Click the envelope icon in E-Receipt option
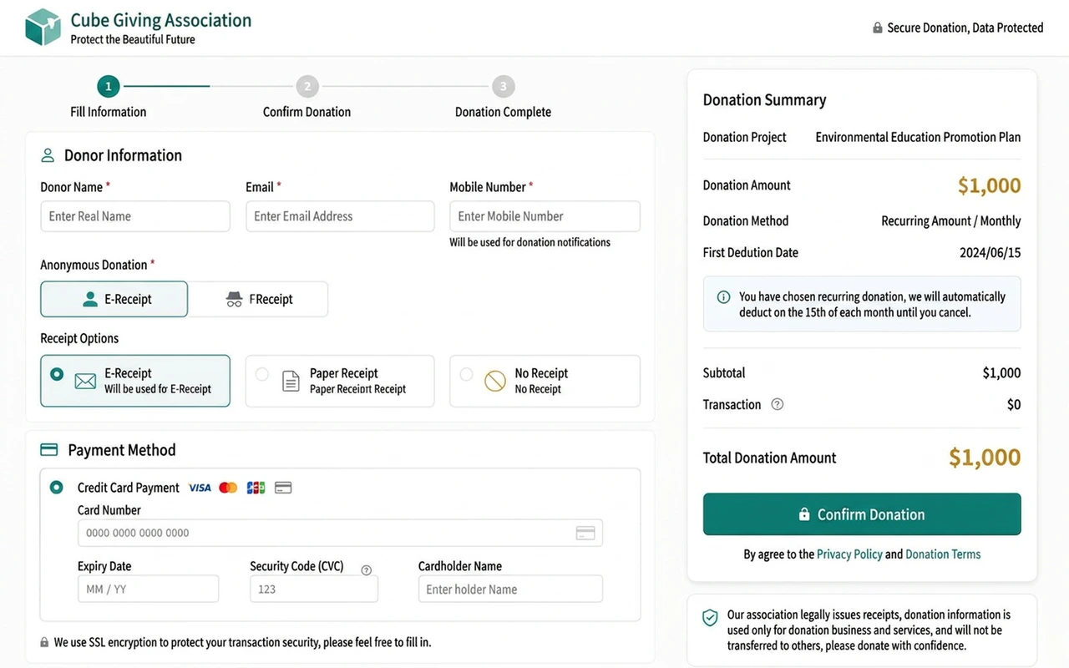The width and height of the screenshot is (1069, 668). pyautogui.click(x=85, y=382)
